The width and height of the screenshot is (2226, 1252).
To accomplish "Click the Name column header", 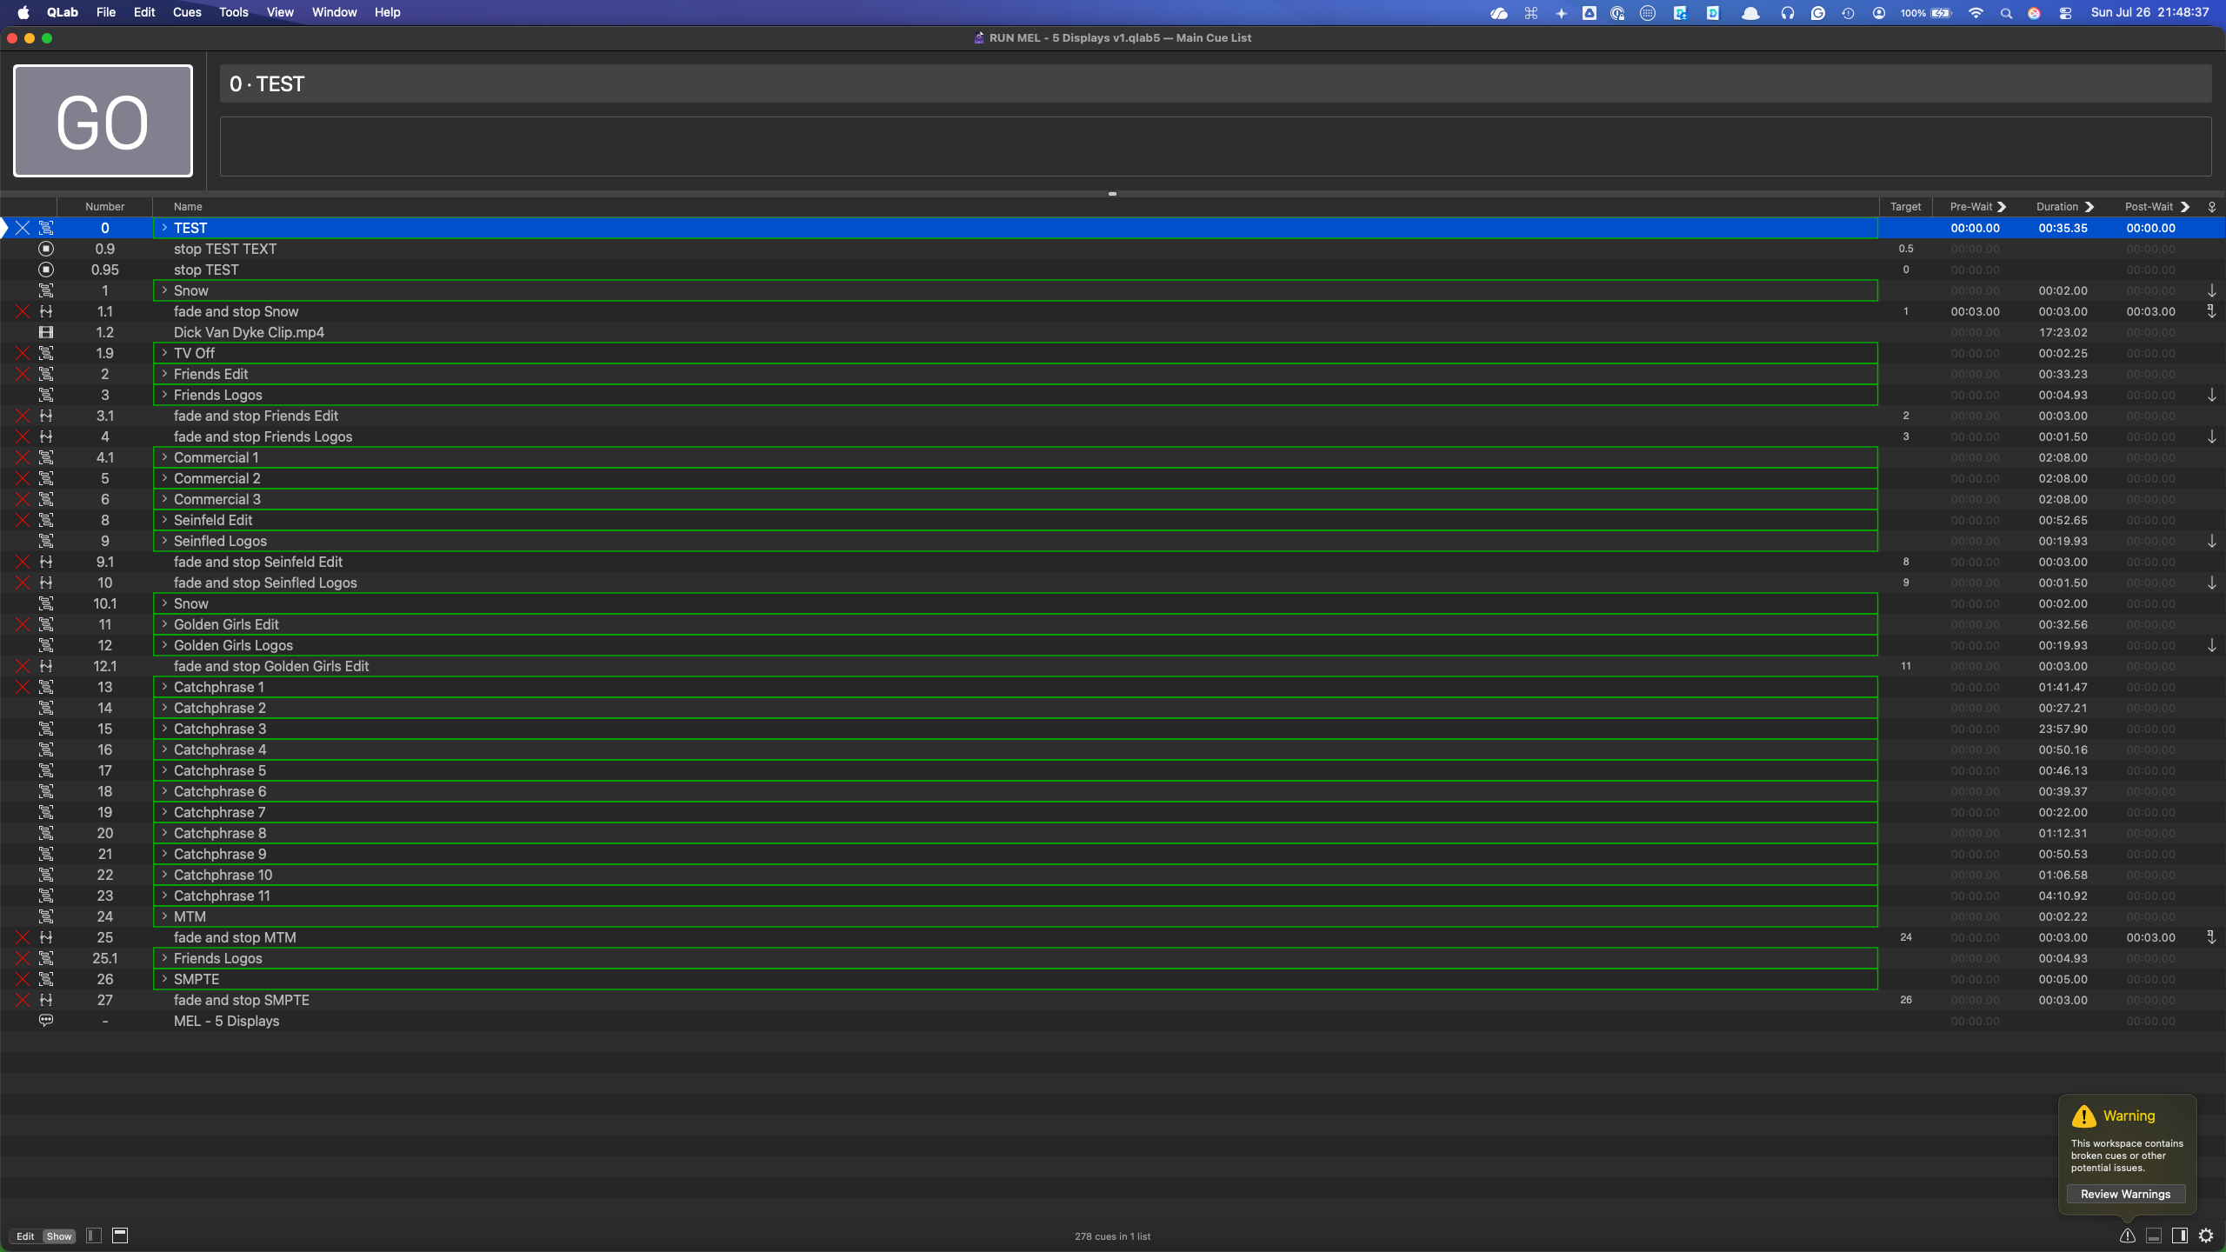I will (1016, 207).
